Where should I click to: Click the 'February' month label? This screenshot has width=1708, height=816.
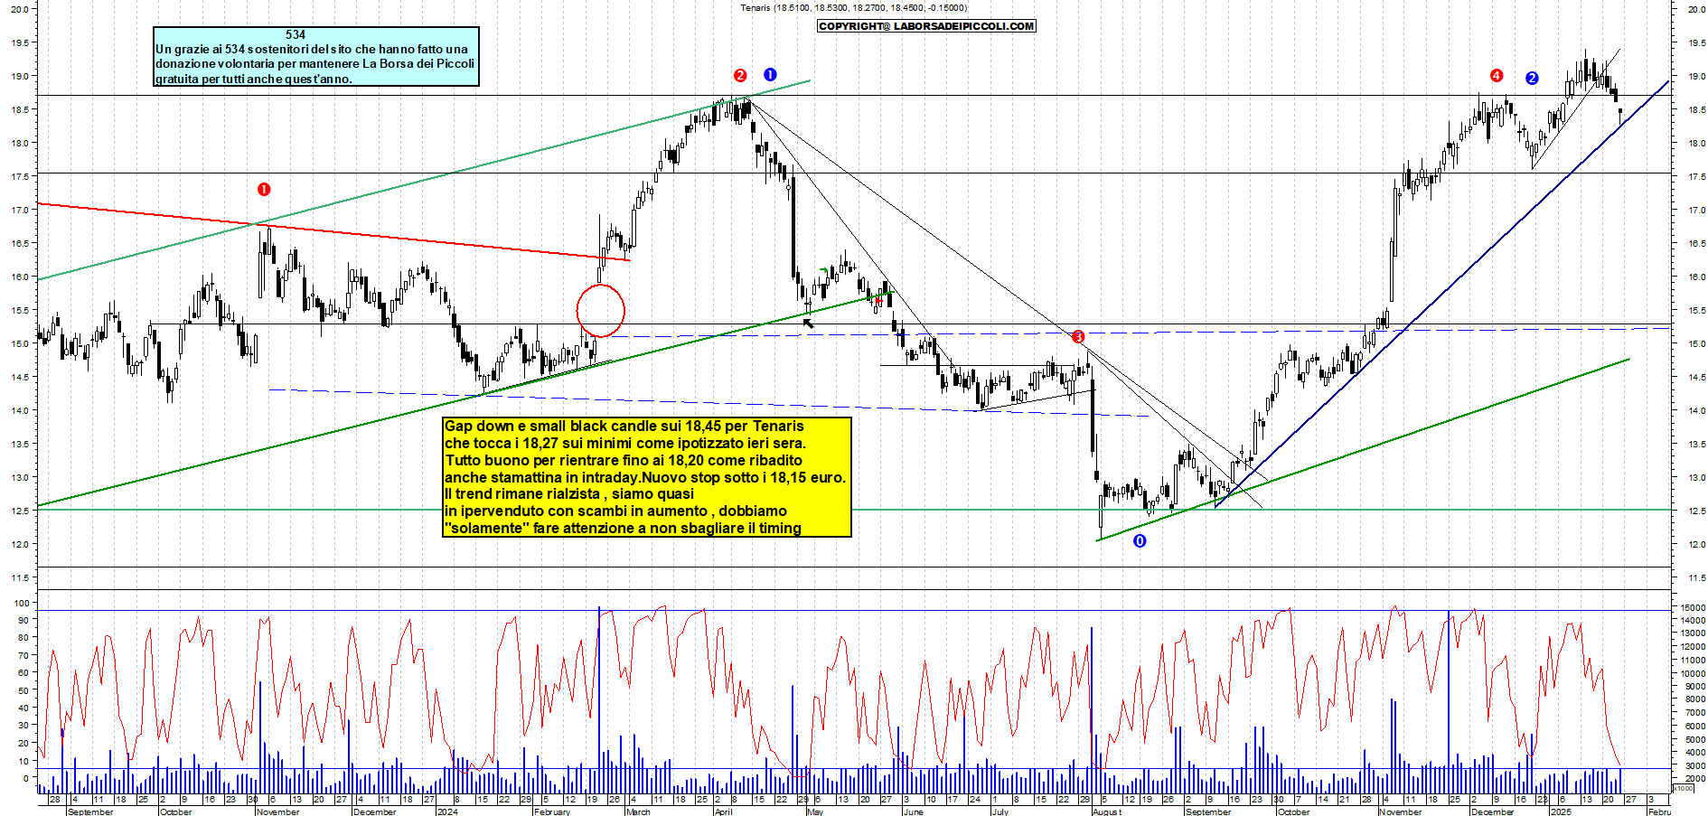(x=552, y=811)
